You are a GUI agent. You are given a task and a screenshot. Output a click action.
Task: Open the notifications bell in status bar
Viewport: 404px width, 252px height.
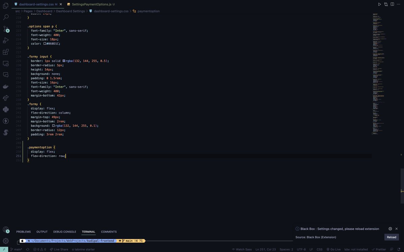coord(399,249)
